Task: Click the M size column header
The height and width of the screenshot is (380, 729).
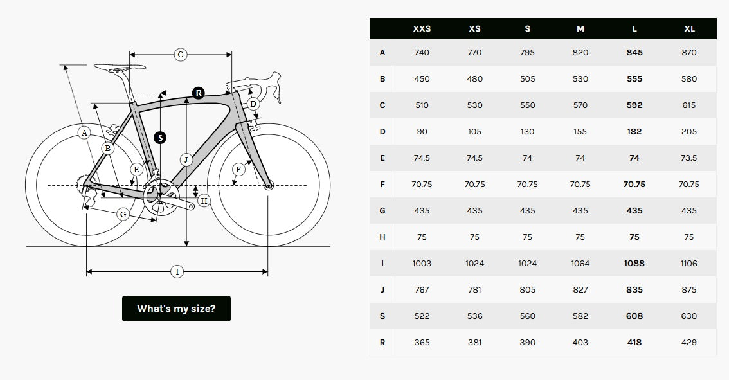Action: (580, 29)
